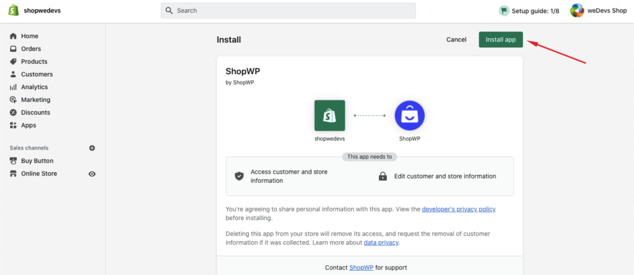Click the Customers person icon

14,74
